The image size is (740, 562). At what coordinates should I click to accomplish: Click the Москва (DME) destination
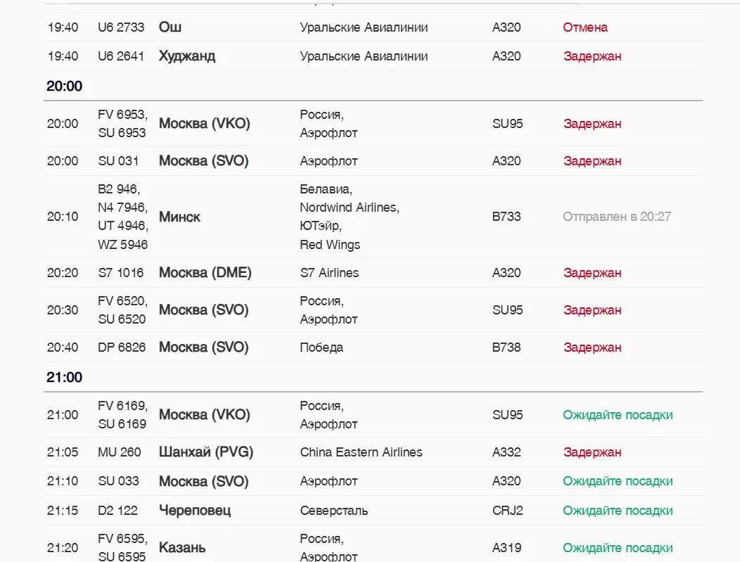pyautogui.click(x=205, y=273)
